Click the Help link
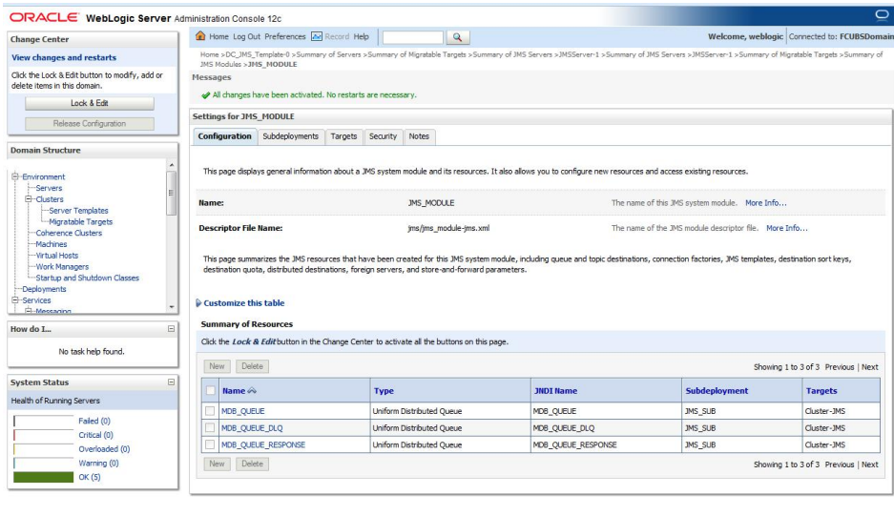This screenshot has height=516, width=894. pos(361,36)
